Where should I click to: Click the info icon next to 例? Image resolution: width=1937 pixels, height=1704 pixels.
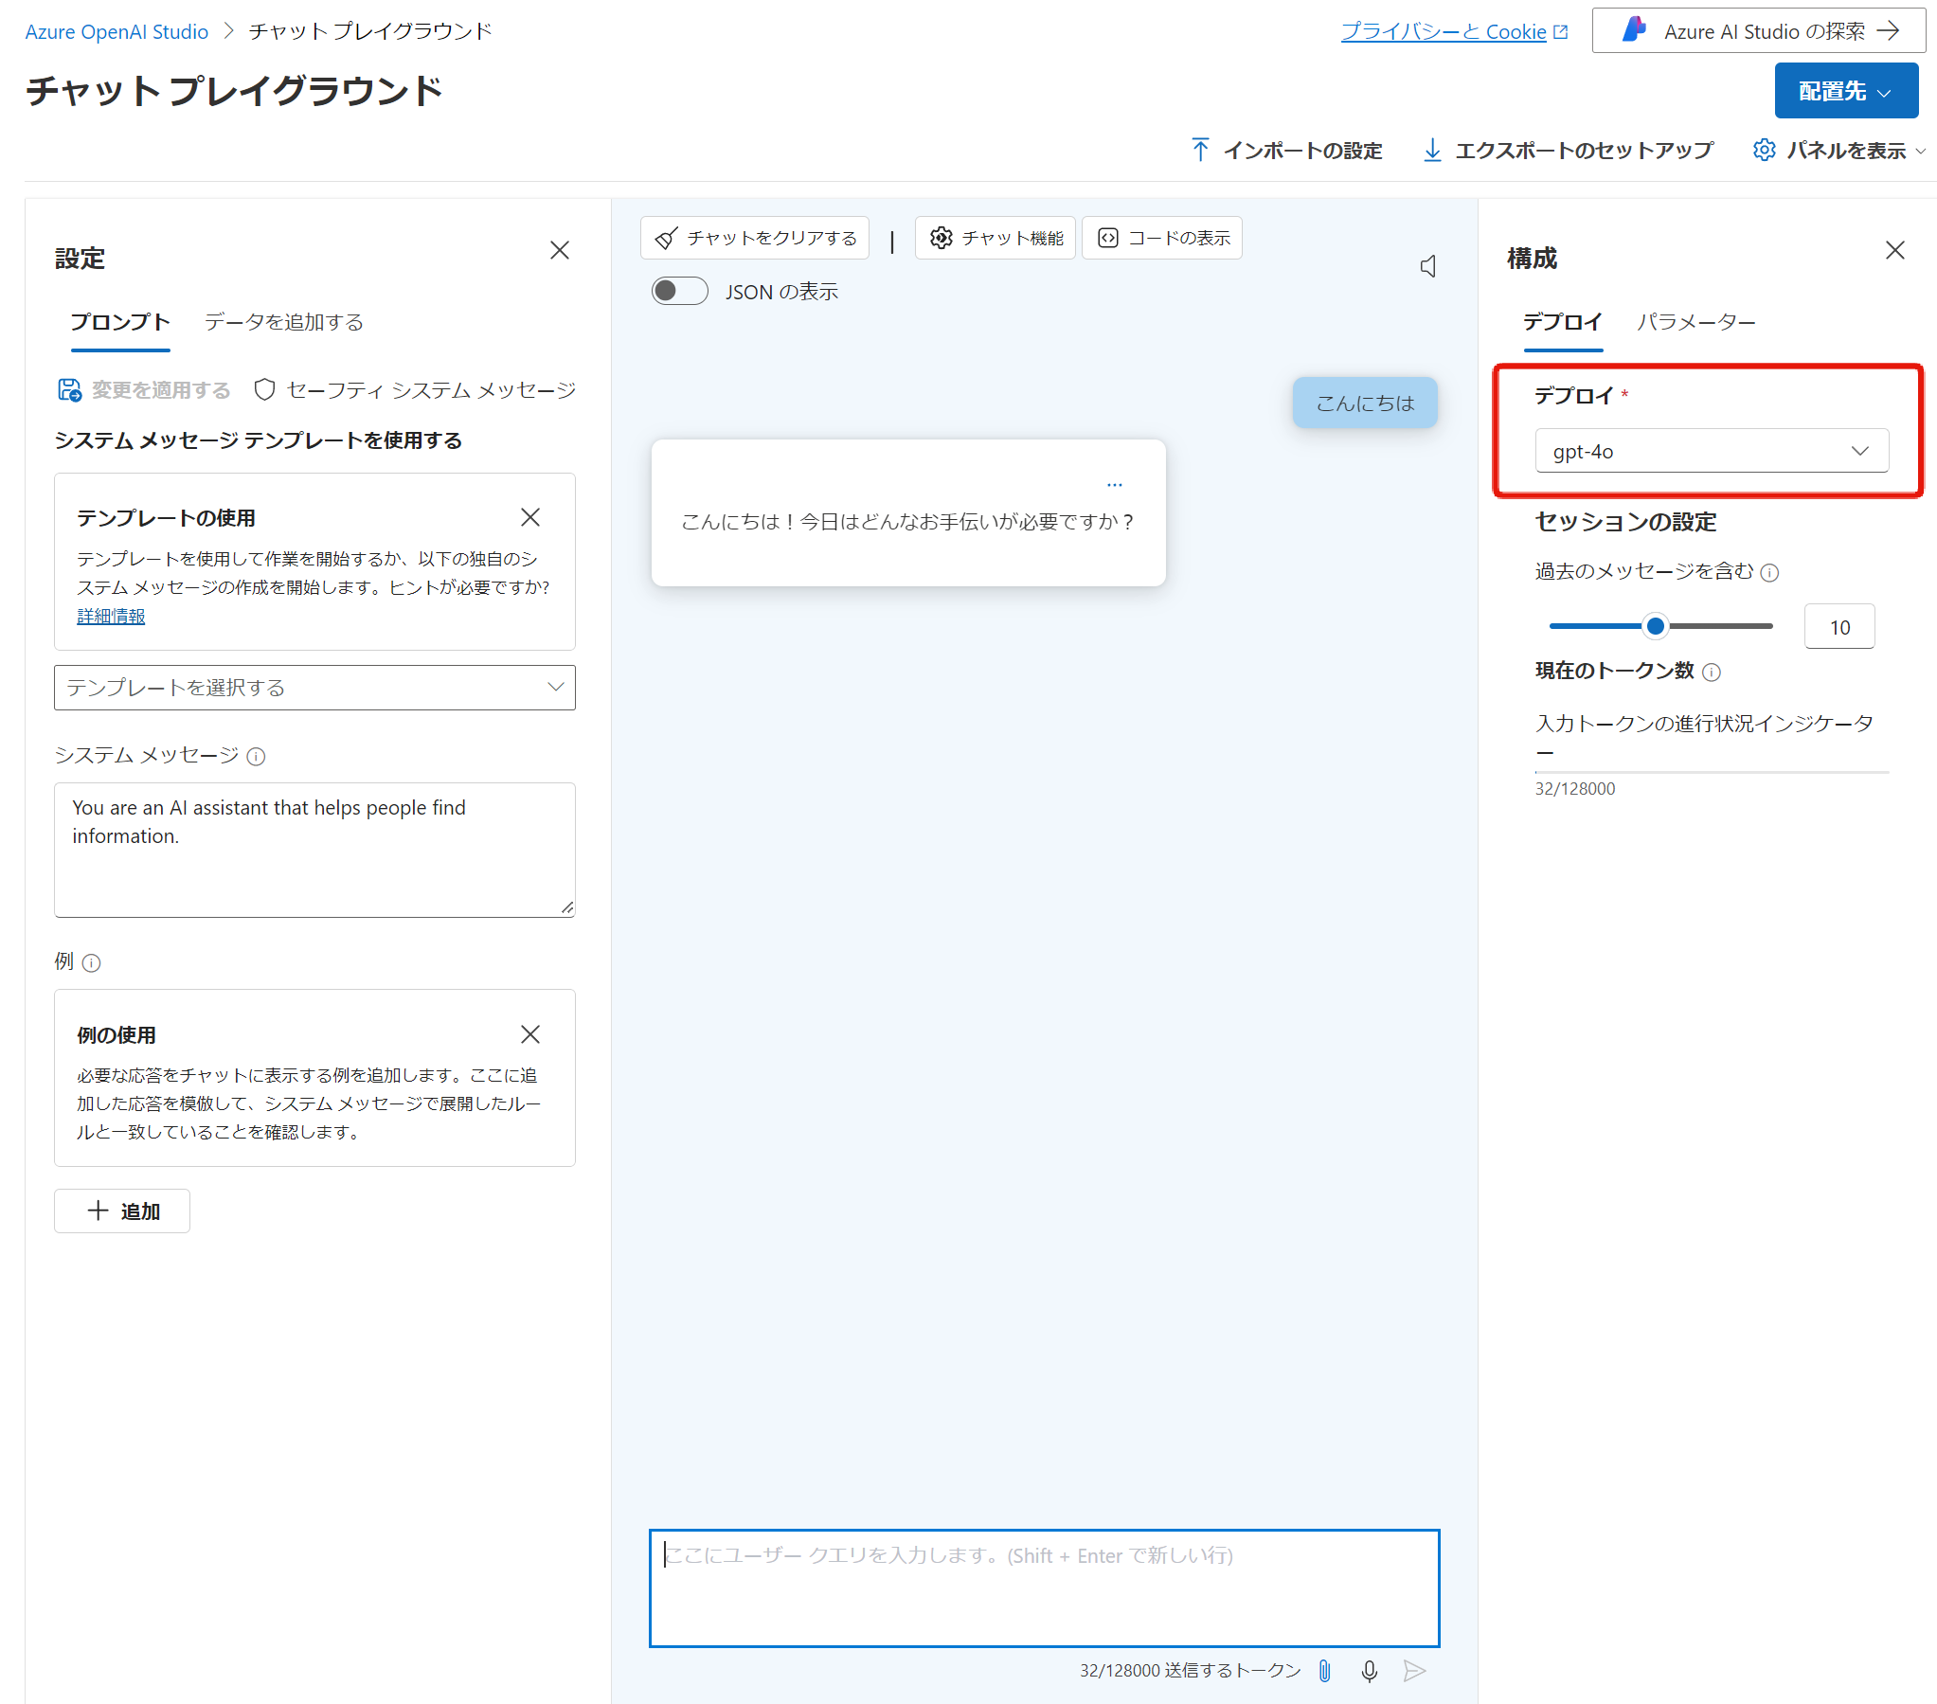pyautogui.click(x=91, y=963)
